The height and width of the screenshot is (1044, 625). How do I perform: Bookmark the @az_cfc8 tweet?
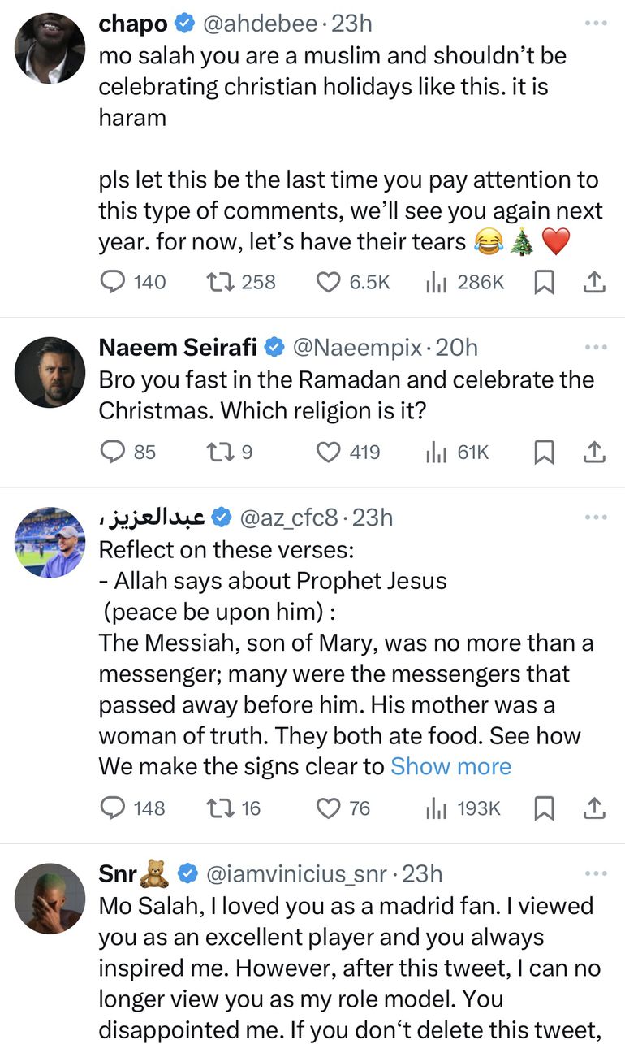coord(545,808)
